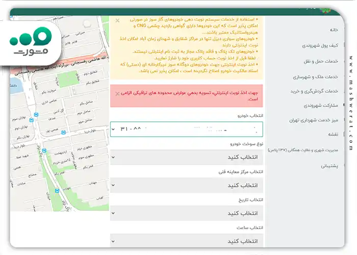This screenshot has height=255, width=357.
Task: Click bus stop marker near اردیبهشت street
Action: 44,150
